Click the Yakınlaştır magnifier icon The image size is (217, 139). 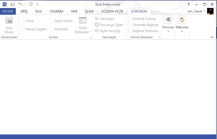pyautogui.click(x=97, y=19)
